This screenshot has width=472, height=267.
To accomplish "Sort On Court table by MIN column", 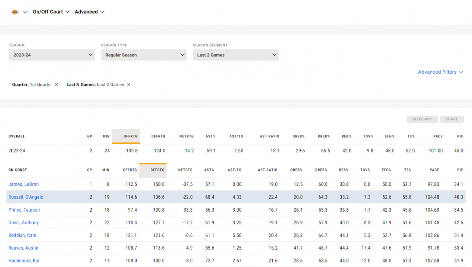I will (x=106, y=170).
